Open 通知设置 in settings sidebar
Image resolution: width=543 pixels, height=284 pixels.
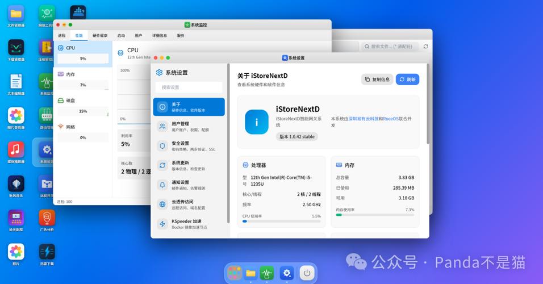189,185
